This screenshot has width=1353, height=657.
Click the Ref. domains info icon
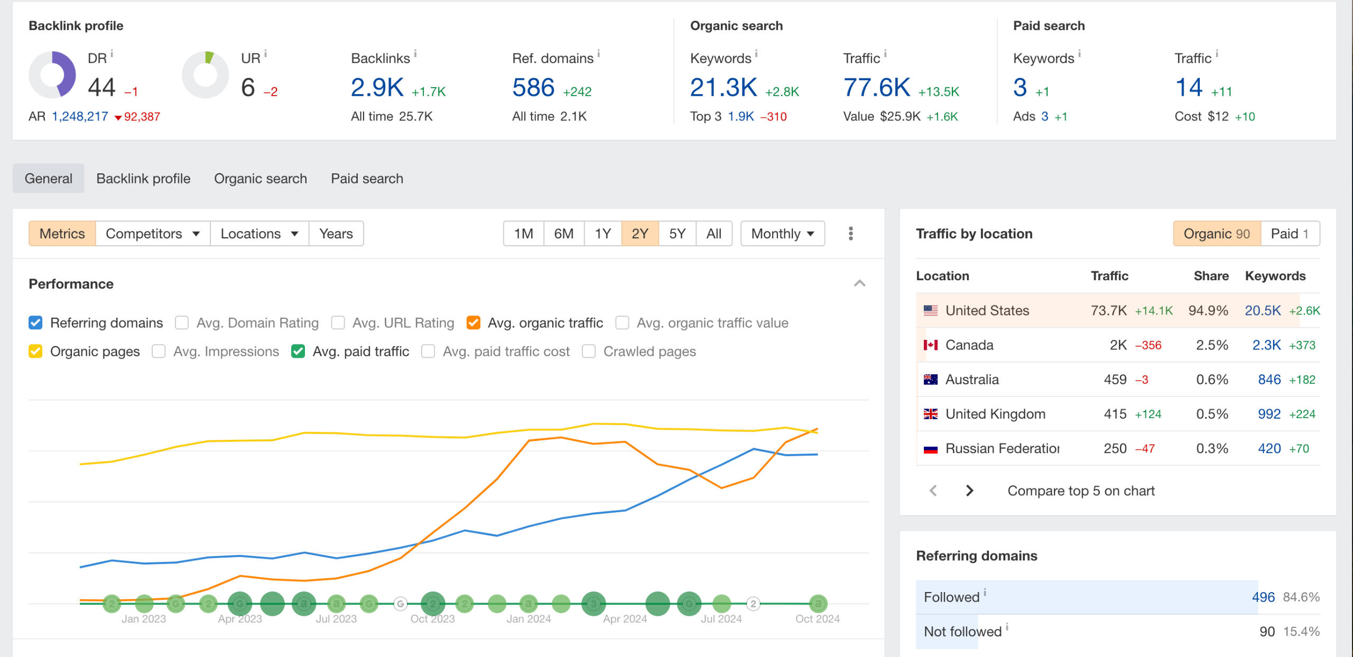click(x=598, y=53)
